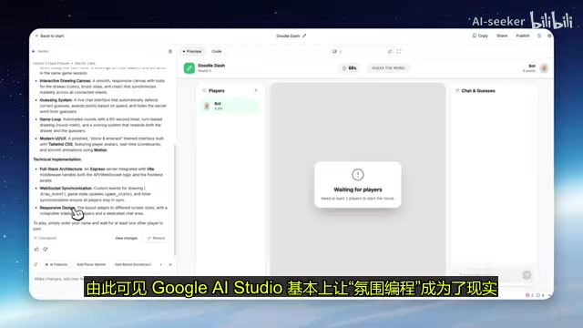
Task: Click the Publish button
Action: point(522,36)
